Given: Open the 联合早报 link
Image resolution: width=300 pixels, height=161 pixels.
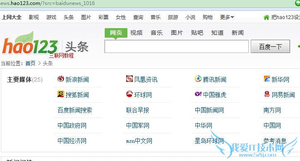Looking at the screenshot, I should coord(137,110).
